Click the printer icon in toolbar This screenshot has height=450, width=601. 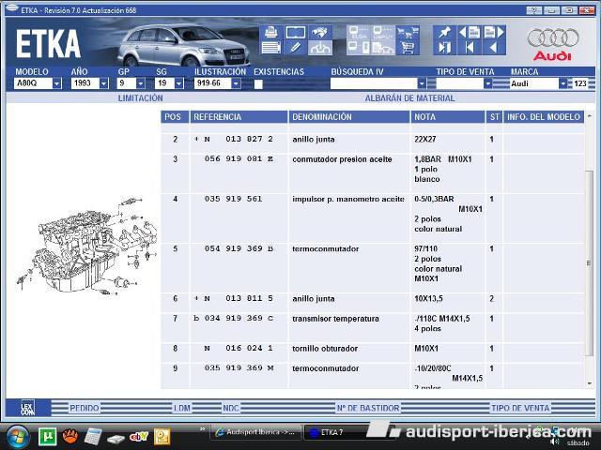[x=271, y=33]
